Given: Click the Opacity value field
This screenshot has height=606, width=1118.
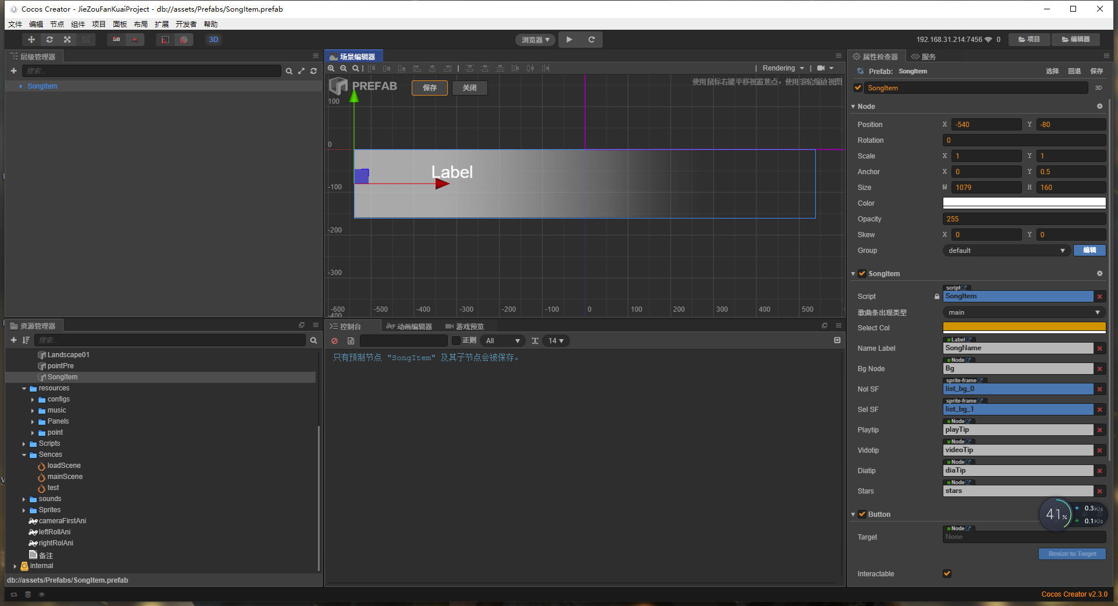Looking at the screenshot, I should click(1024, 219).
